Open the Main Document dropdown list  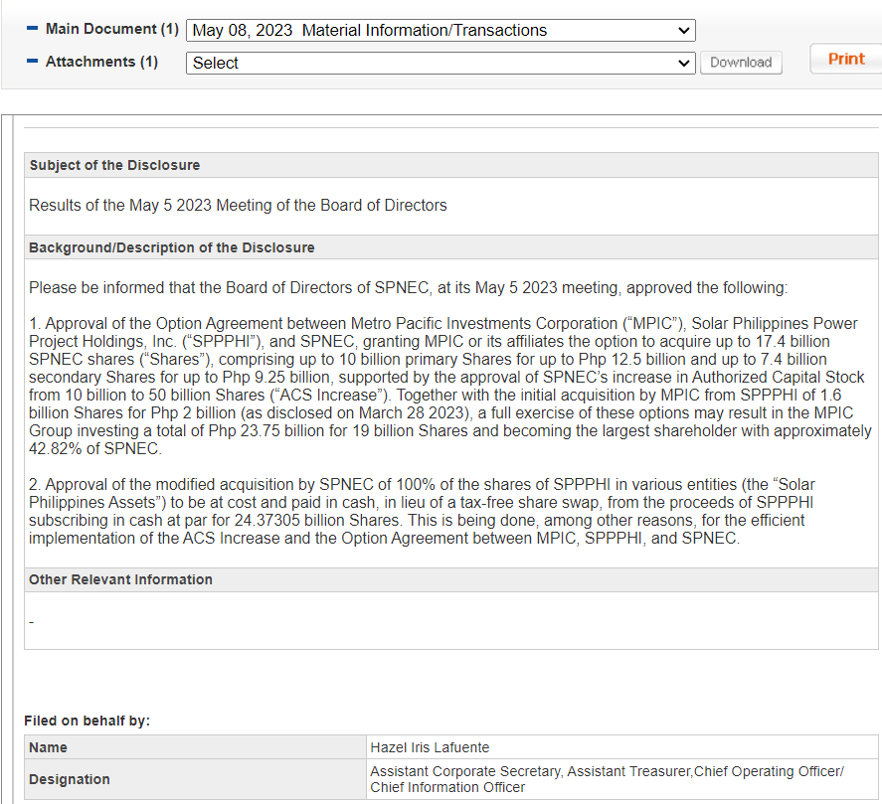click(x=441, y=31)
